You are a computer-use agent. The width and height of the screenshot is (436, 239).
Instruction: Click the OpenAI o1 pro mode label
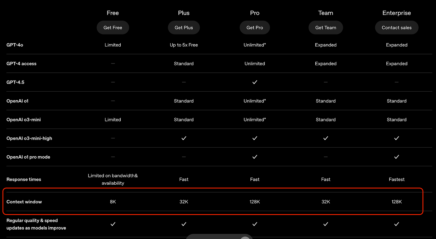[28, 157]
